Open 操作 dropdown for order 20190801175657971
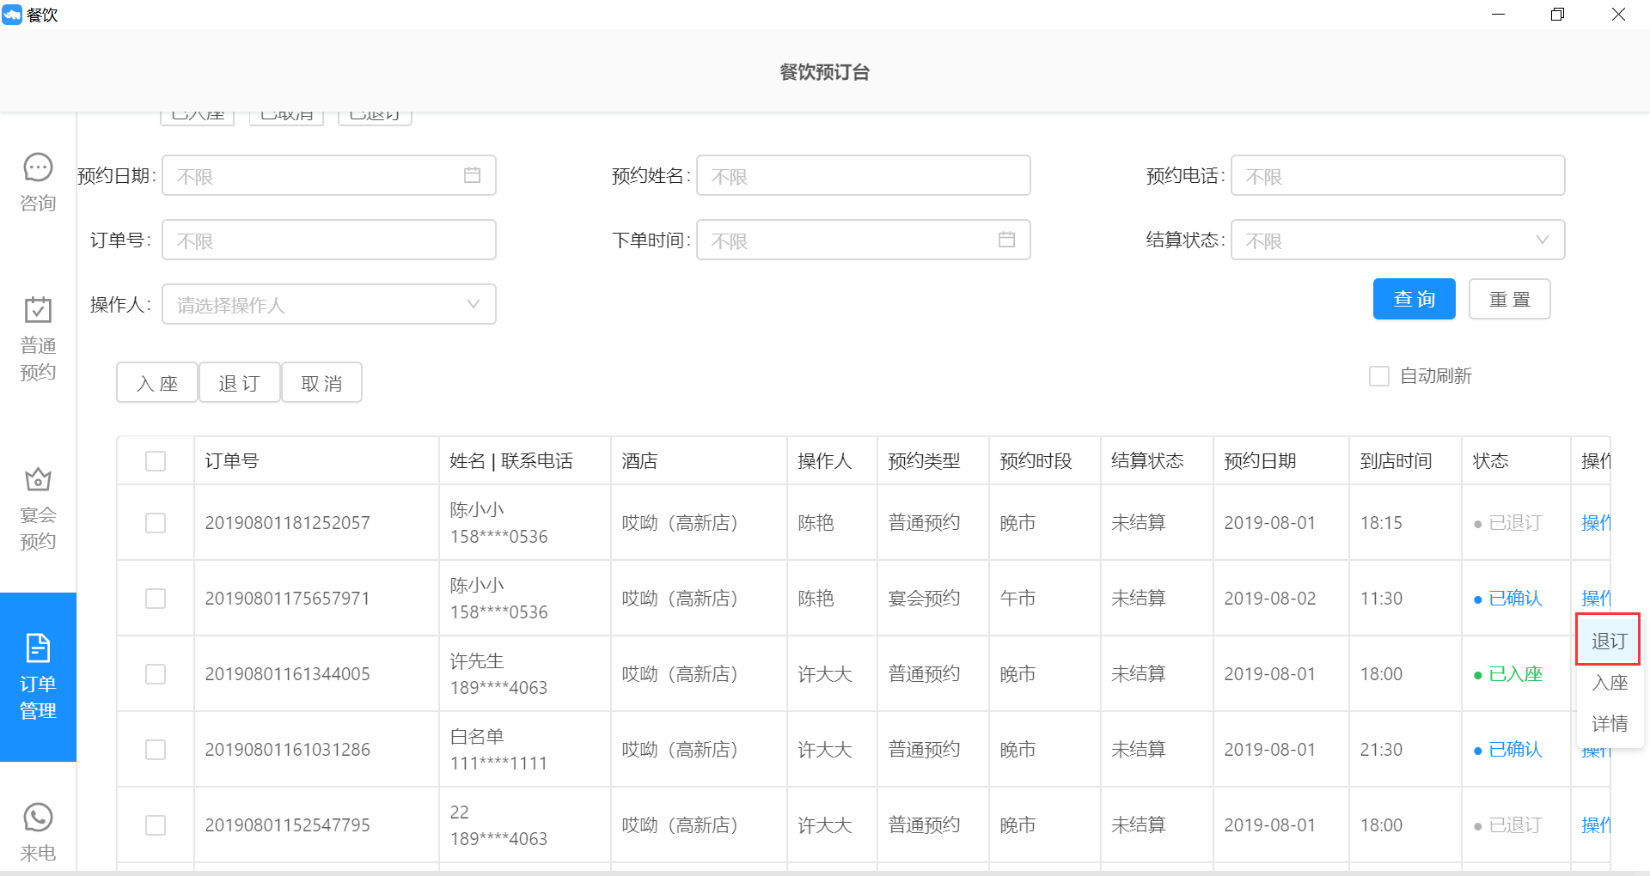The height and width of the screenshot is (876, 1650). (x=1596, y=599)
